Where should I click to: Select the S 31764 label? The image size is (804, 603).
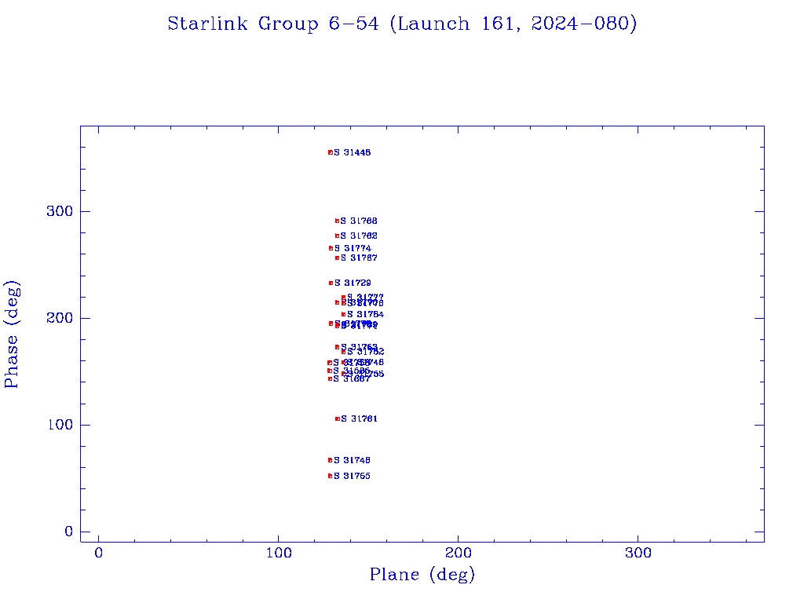[x=366, y=314]
